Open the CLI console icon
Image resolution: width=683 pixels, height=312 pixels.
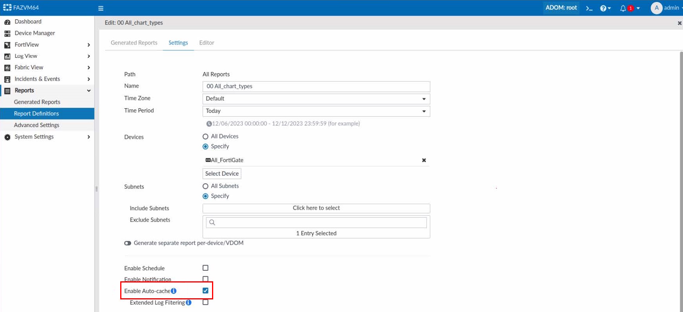click(x=589, y=8)
